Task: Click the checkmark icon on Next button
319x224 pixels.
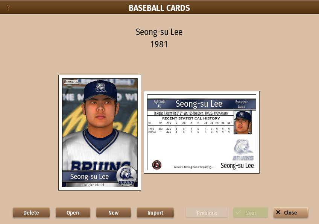Action: click(238, 212)
